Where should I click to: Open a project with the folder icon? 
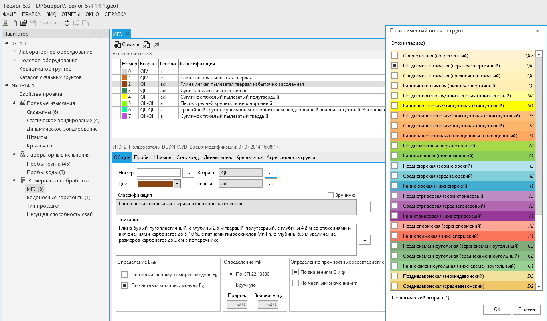coord(24,23)
